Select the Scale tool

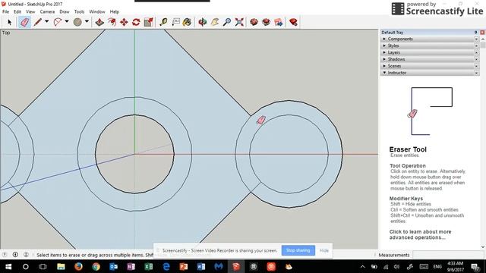(149, 22)
